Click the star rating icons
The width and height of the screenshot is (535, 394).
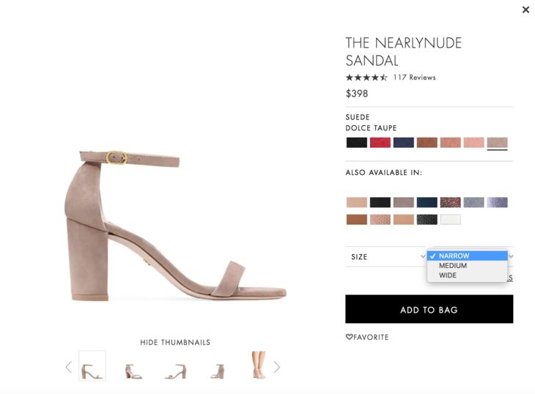[366, 77]
